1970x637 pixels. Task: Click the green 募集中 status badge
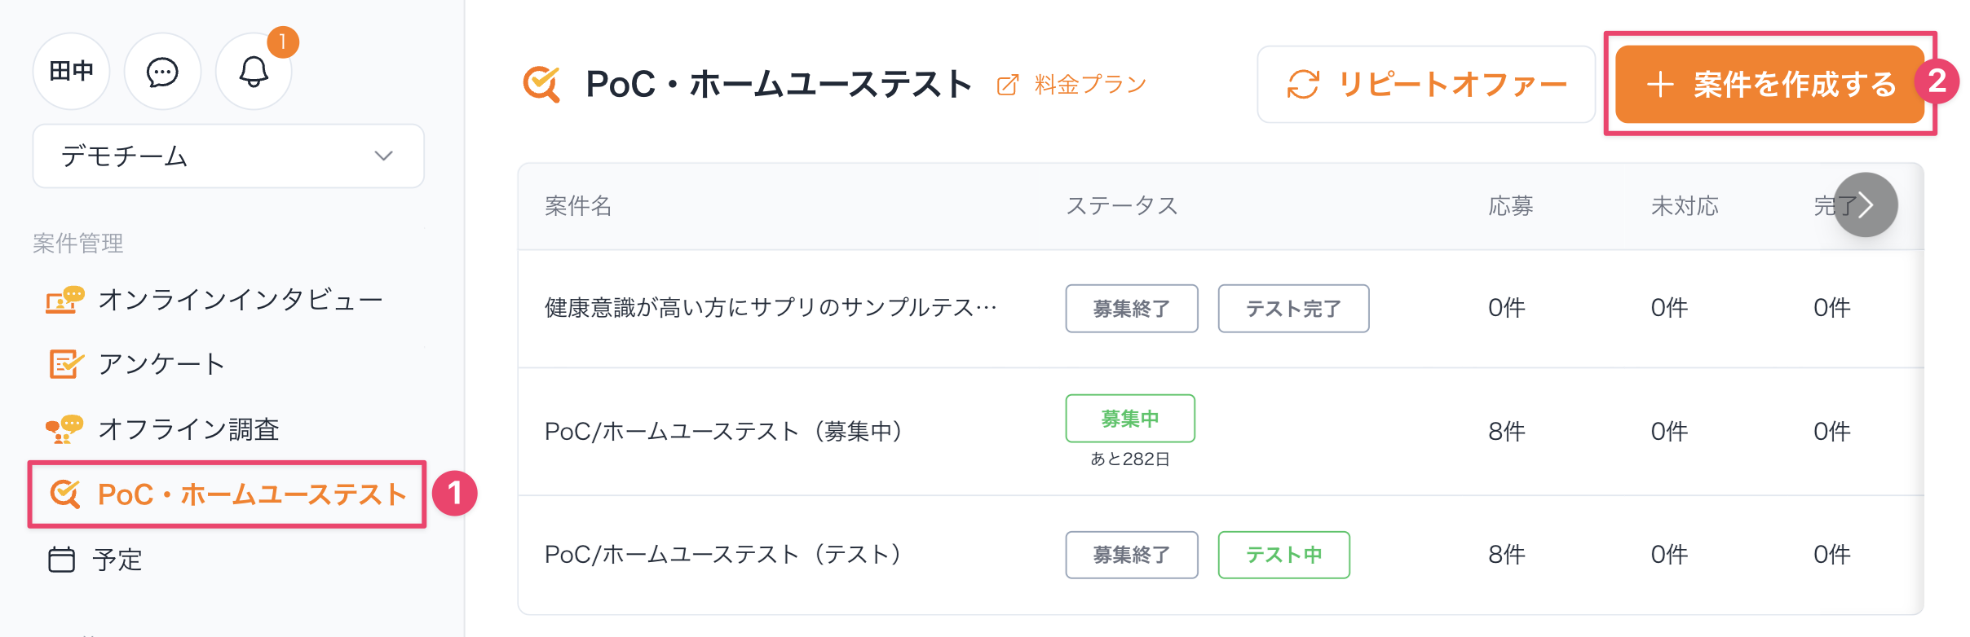tap(1130, 419)
